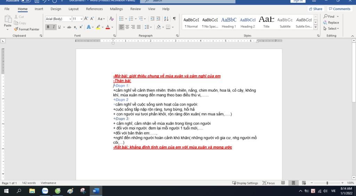
Task: Toggle Underline formatting
Action: 59,27
